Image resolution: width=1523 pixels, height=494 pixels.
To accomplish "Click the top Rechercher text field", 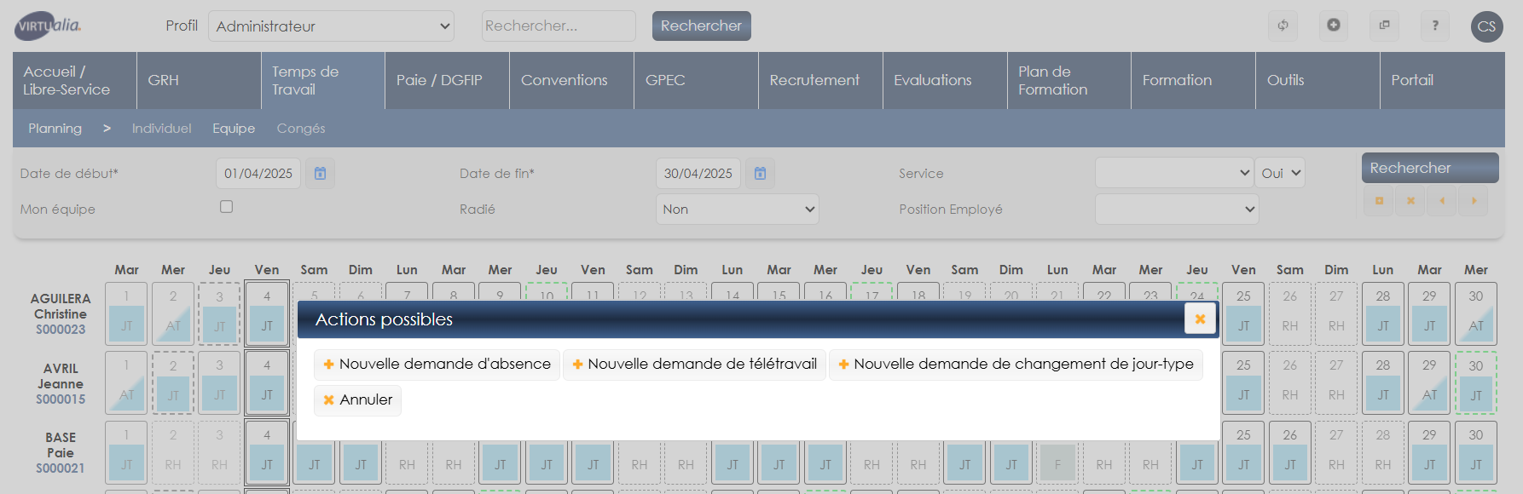I will pos(558,26).
